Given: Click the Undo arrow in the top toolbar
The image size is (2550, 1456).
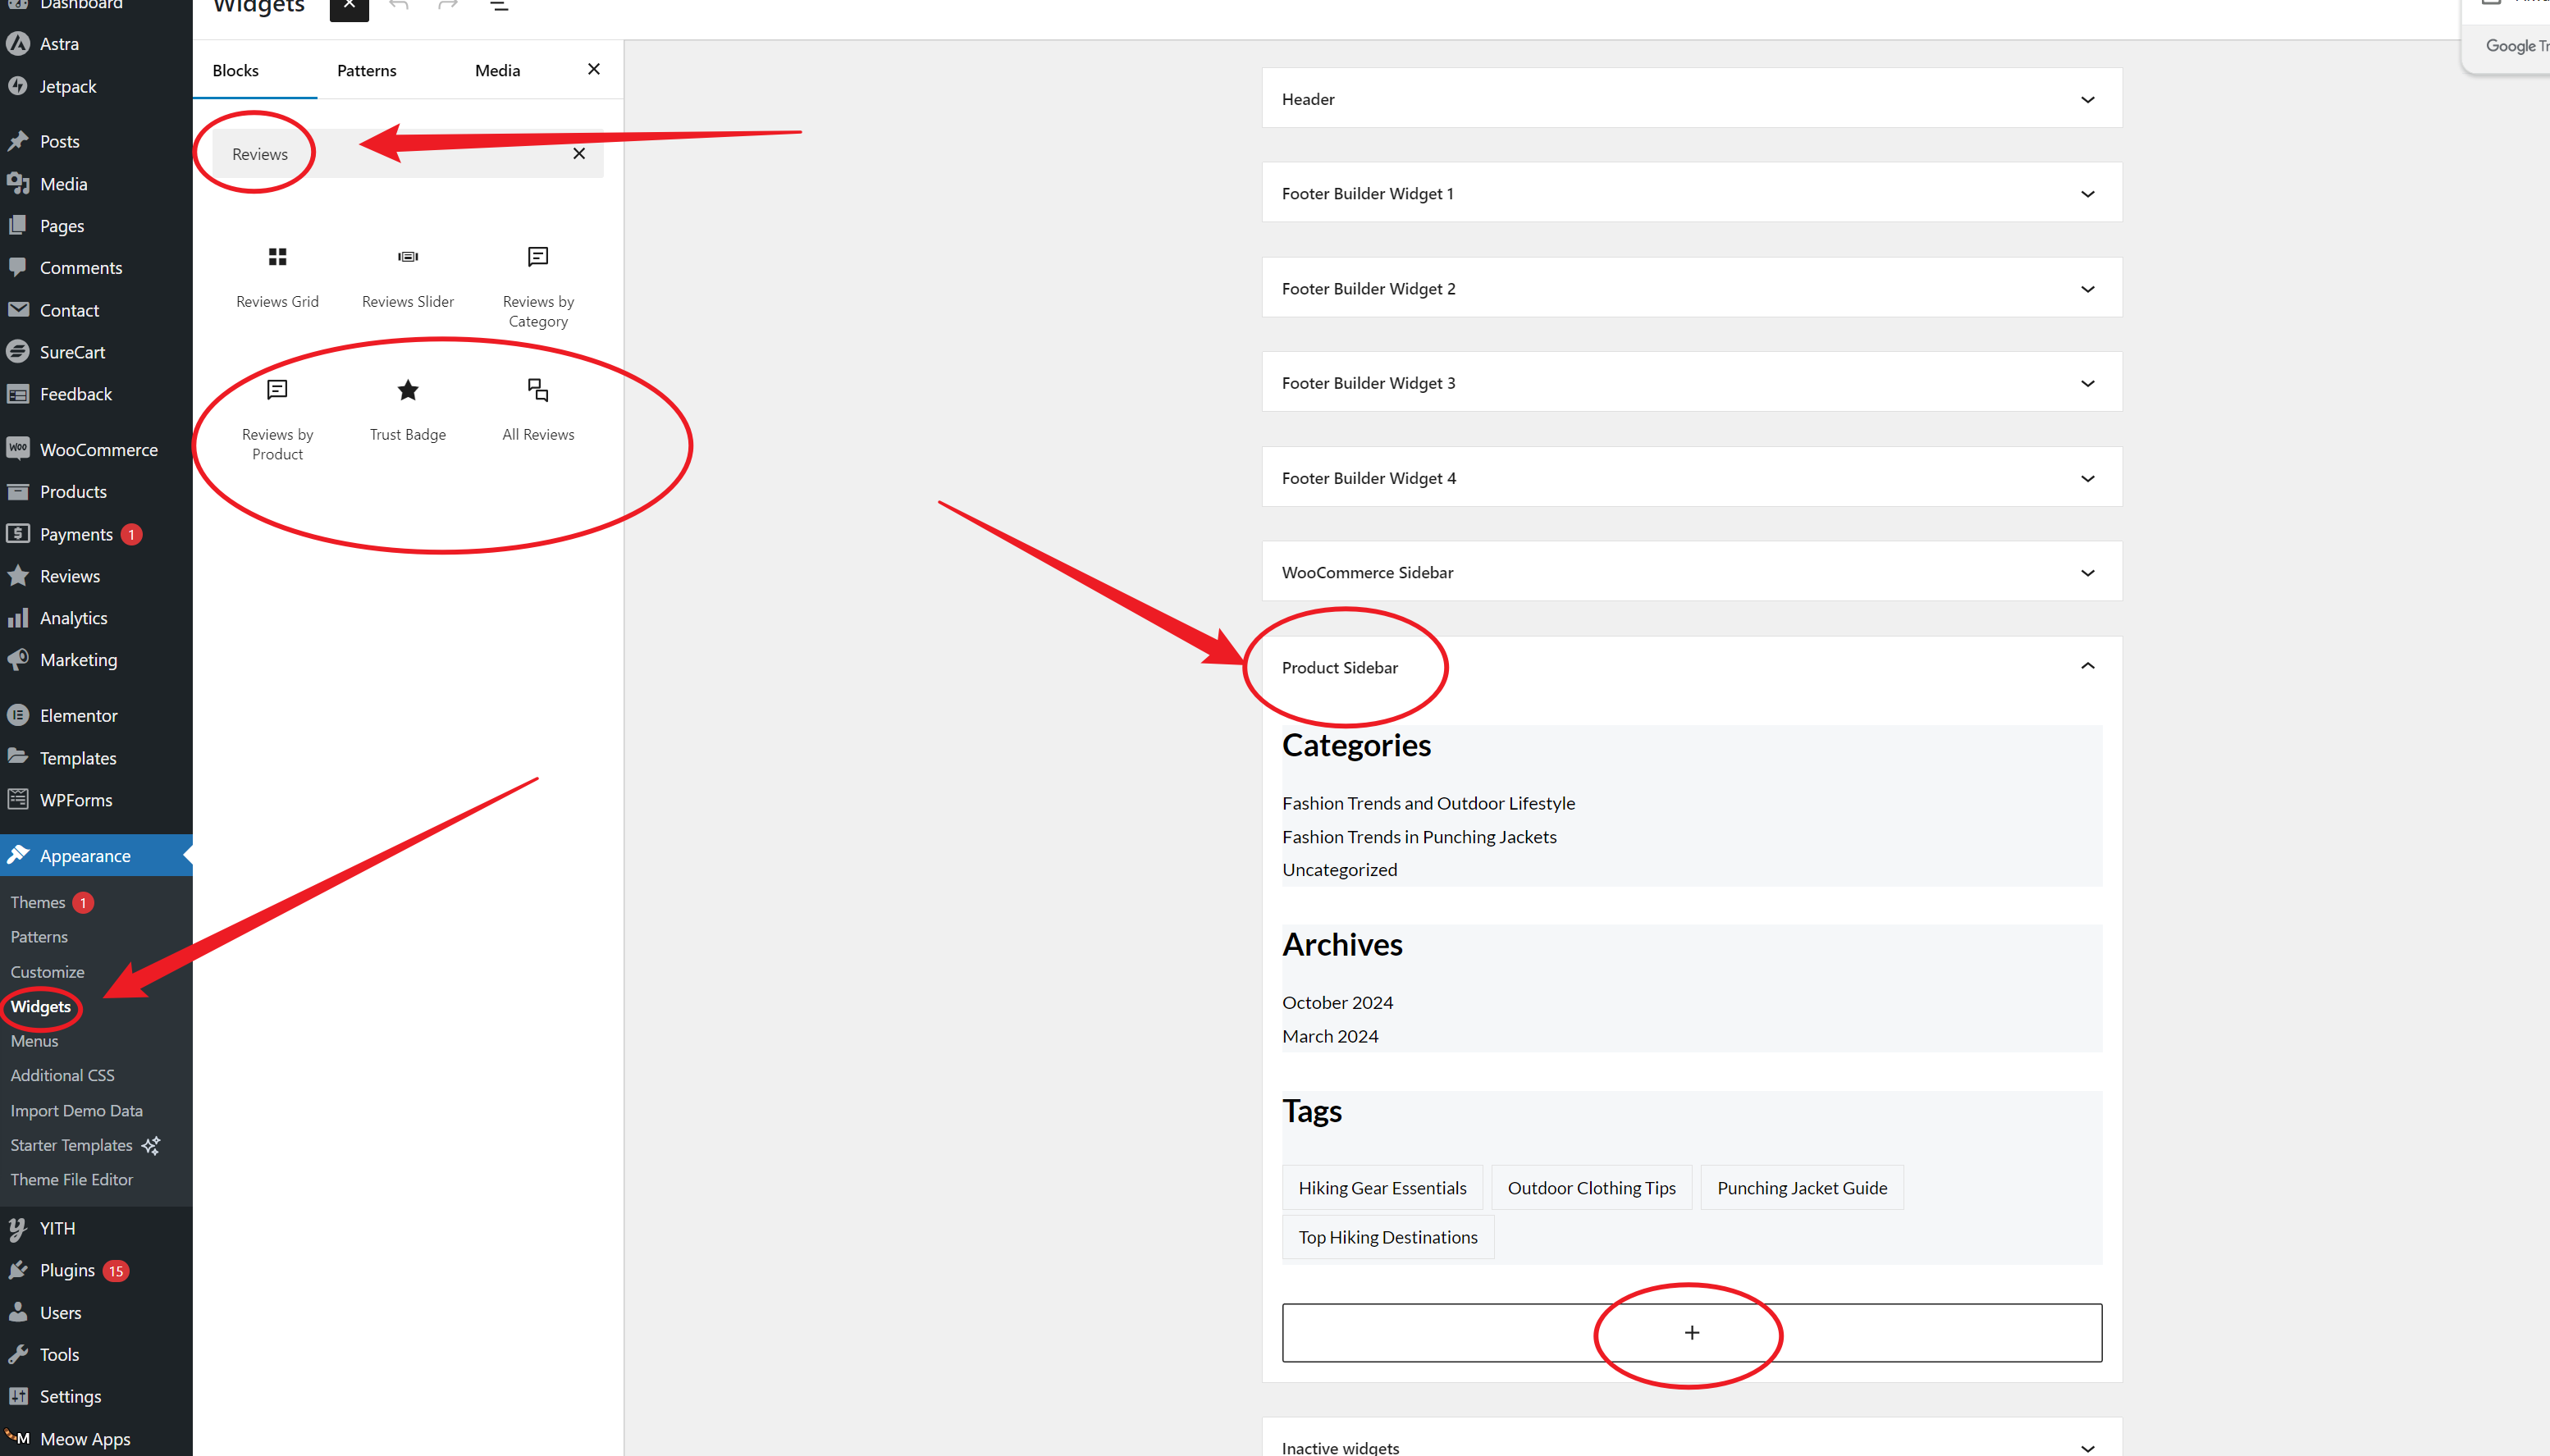Looking at the screenshot, I should pos(398,5).
